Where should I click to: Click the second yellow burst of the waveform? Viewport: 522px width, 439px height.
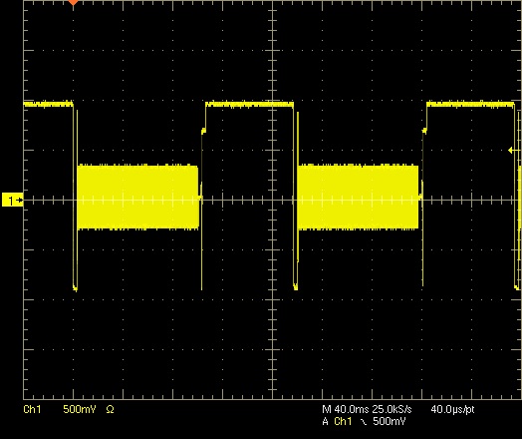[x=358, y=197]
